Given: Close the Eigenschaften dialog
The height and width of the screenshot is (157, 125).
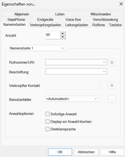Looking at the screenshot, I should 121,4.
